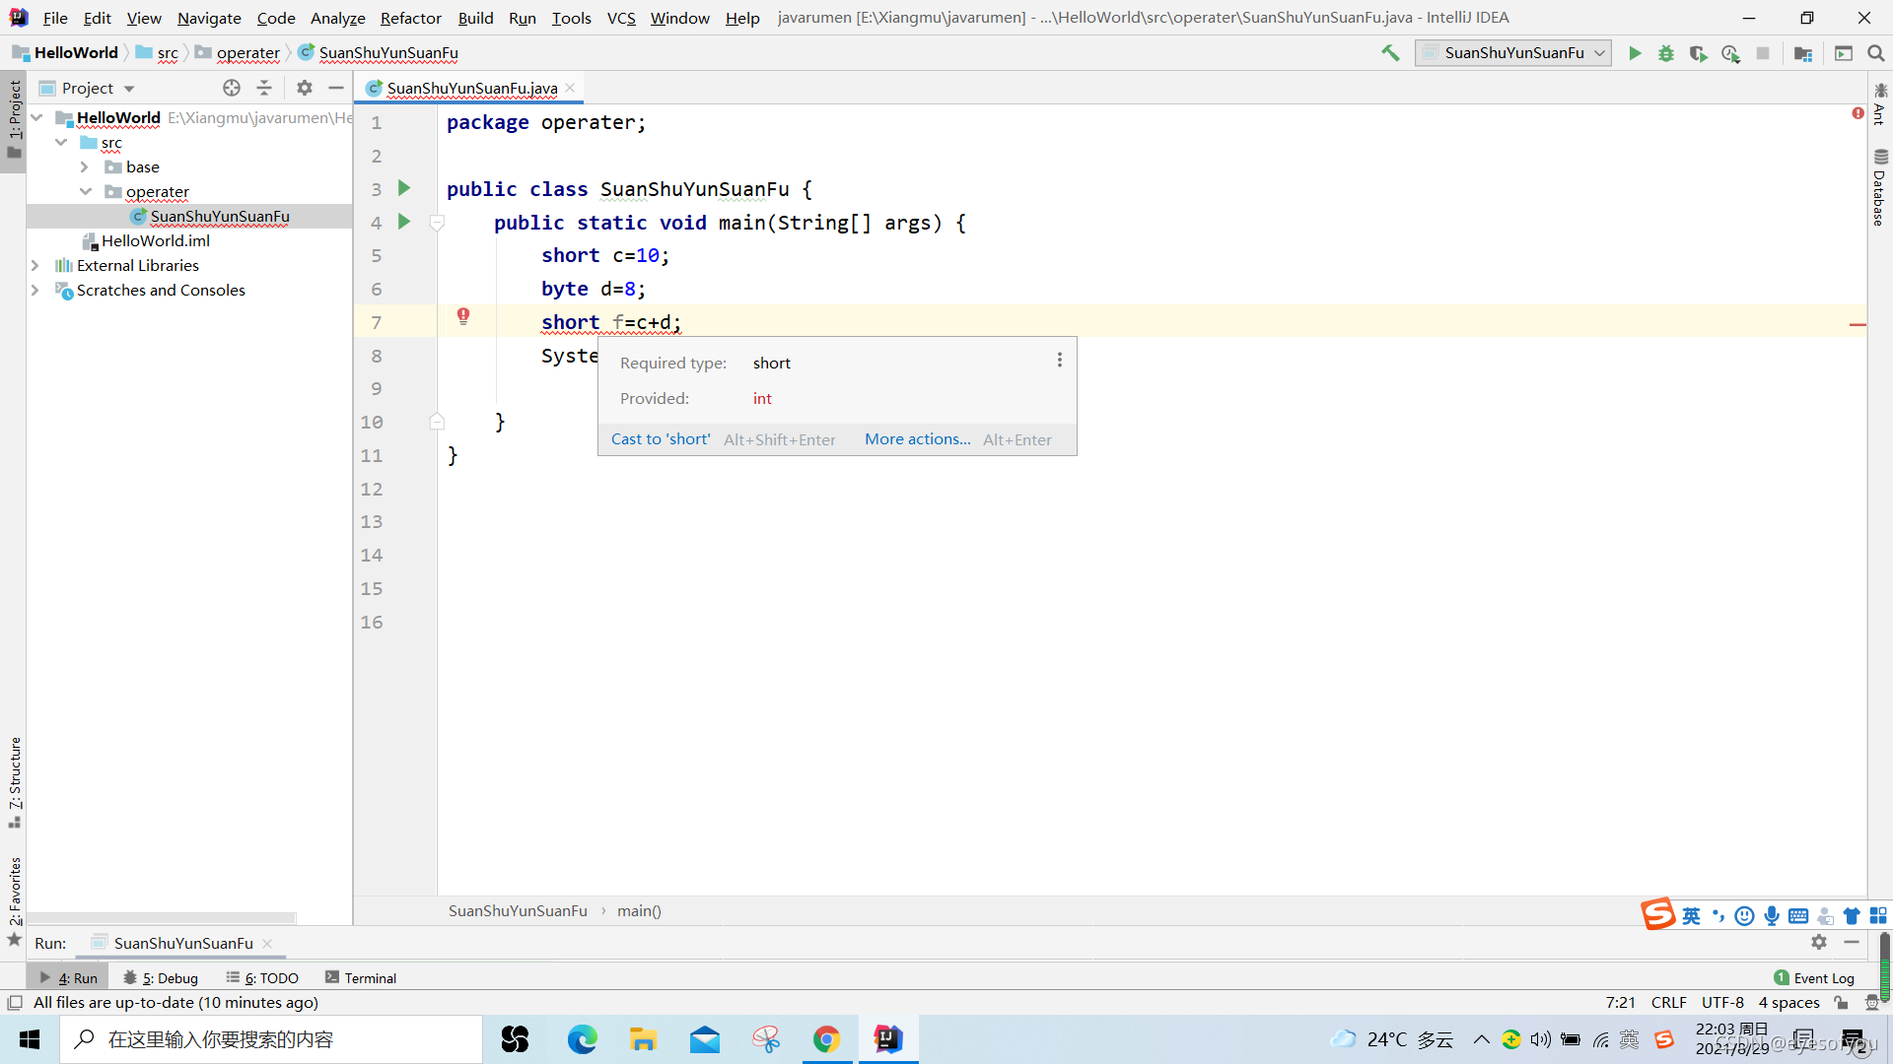Image resolution: width=1893 pixels, height=1064 pixels.
Task: Toggle read-only lock icon in status bar
Action: tap(1841, 1002)
